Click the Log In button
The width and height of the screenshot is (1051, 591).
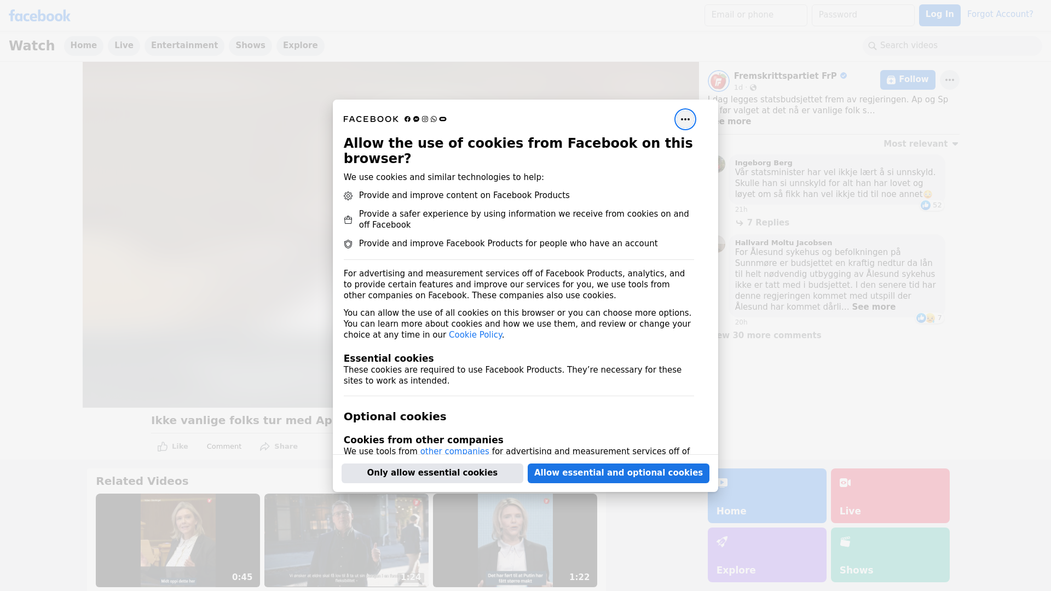point(939,15)
